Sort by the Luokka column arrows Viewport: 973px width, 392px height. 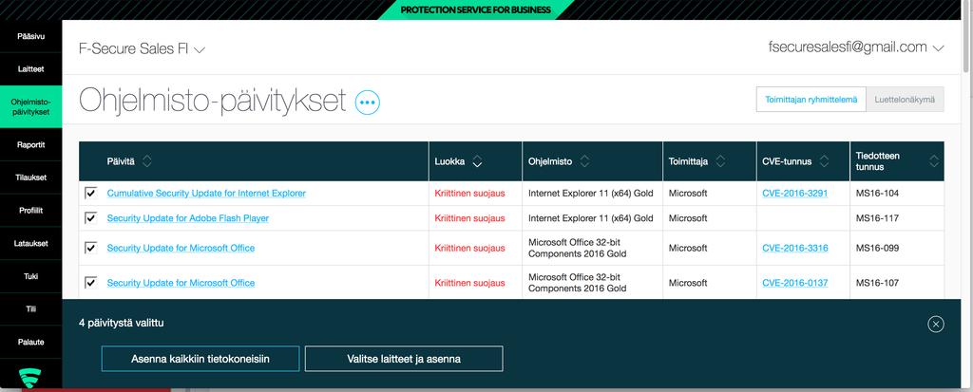[477, 161]
